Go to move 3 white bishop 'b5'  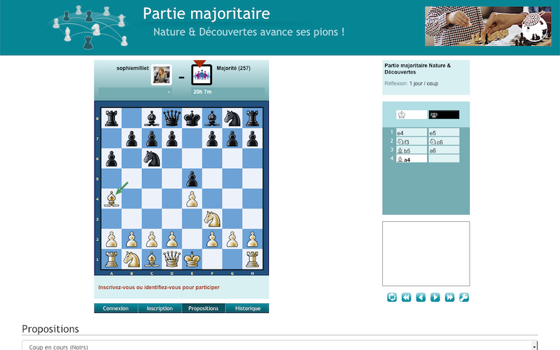pyautogui.click(x=412, y=150)
